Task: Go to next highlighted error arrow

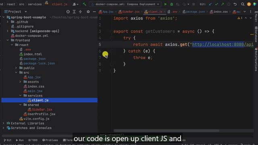Action: [x=251, y=18]
